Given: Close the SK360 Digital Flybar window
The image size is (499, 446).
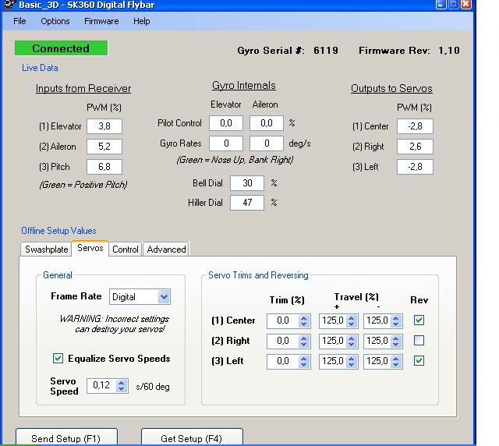Looking at the screenshot, I should (466, 4).
